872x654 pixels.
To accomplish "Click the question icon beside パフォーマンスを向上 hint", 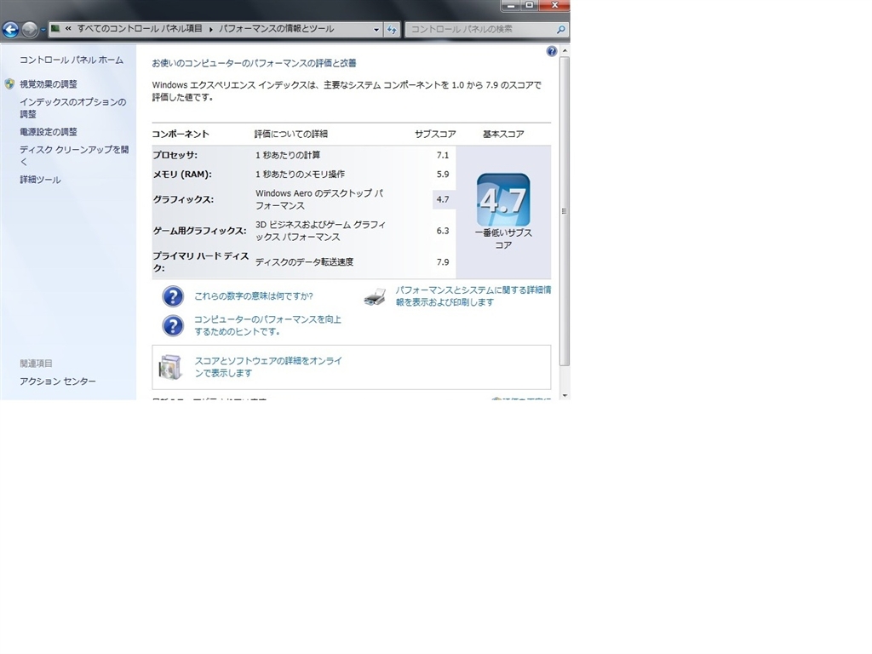I will [173, 326].
